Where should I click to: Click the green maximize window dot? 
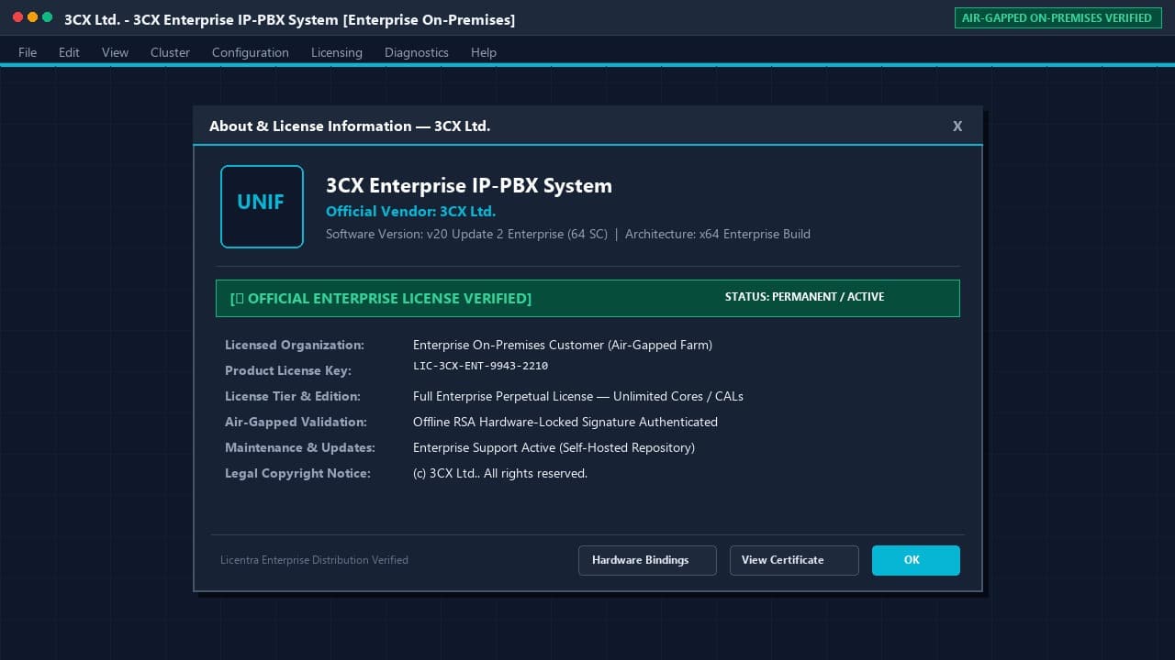[x=47, y=17]
